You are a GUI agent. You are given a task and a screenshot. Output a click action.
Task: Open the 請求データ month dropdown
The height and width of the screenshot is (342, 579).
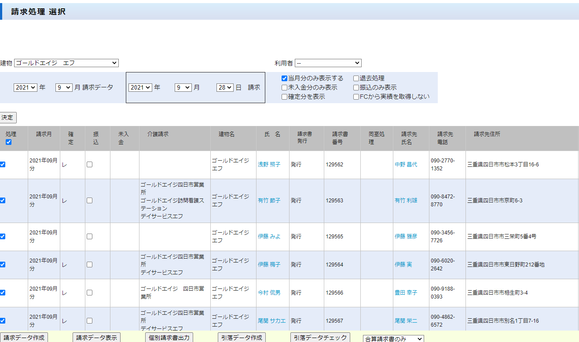tap(63, 88)
